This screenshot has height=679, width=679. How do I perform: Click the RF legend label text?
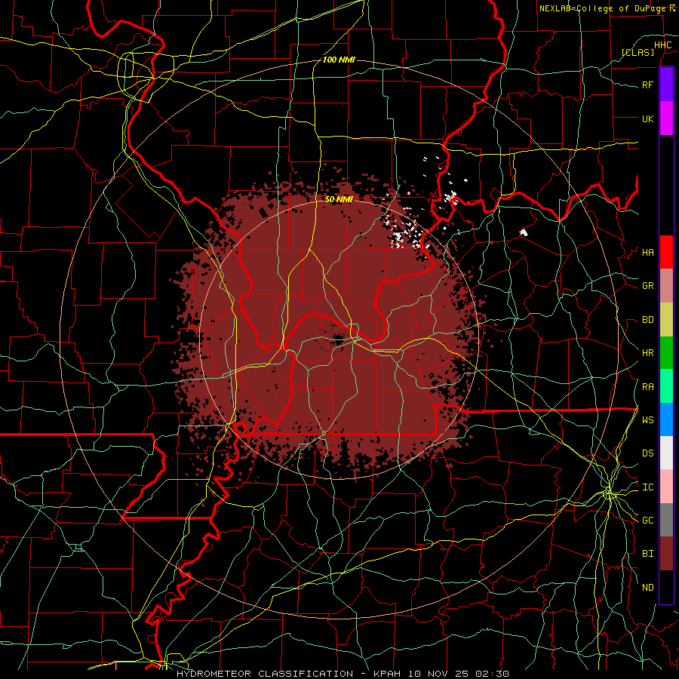point(648,85)
